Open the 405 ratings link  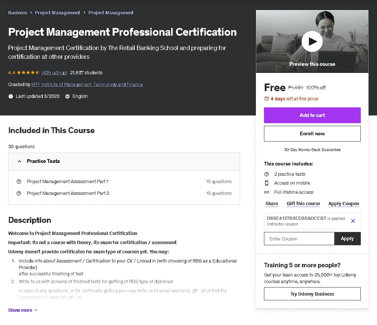54,73
